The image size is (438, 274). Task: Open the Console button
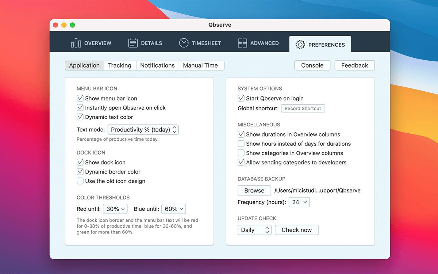(312, 65)
